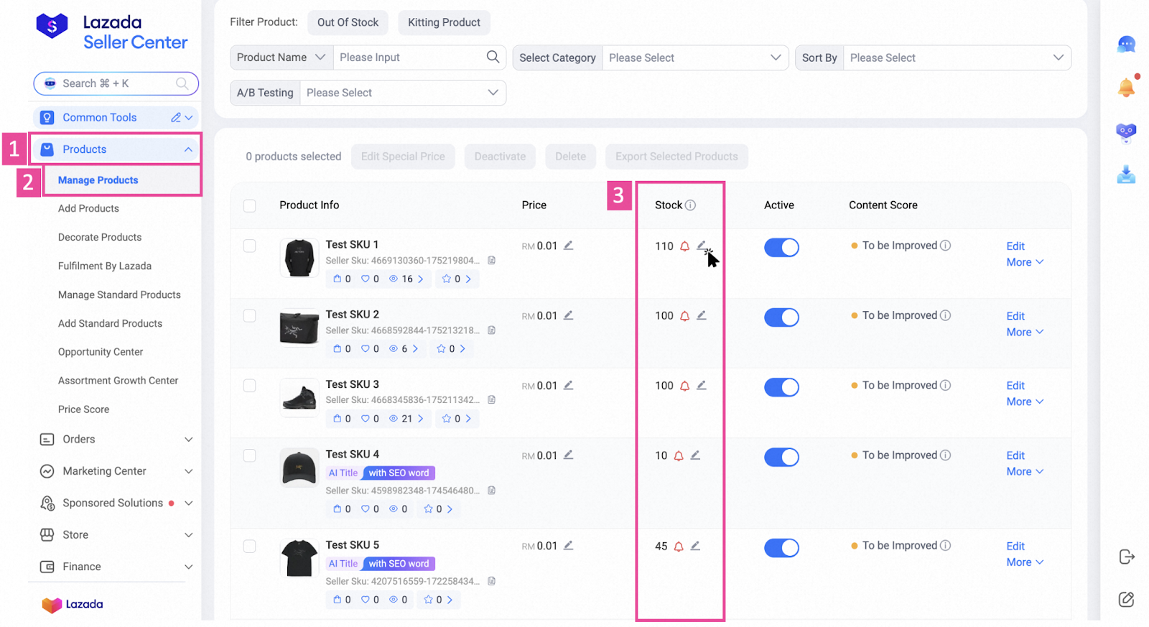Click the sidebar Search ⌘+K box
1149x627 pixels.
click(x=116, y=83)
